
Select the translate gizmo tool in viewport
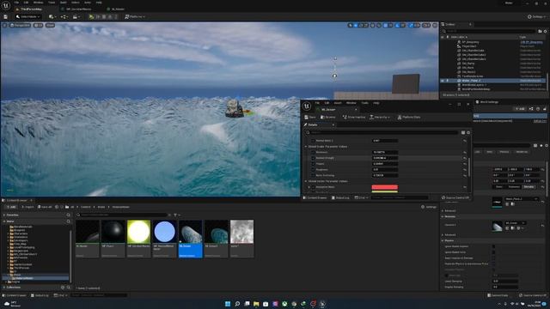click(x=355, y=25)
